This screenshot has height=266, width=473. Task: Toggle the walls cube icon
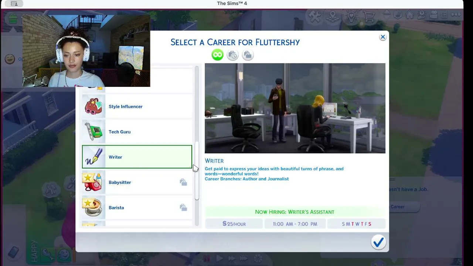398,15
